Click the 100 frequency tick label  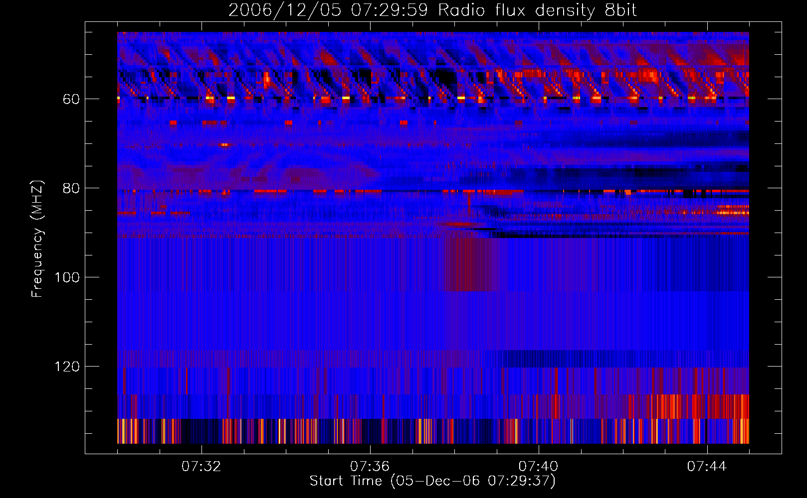[x=67, y=277]
